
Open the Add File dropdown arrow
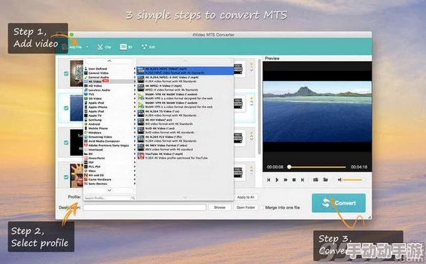(x=87, y=47)
